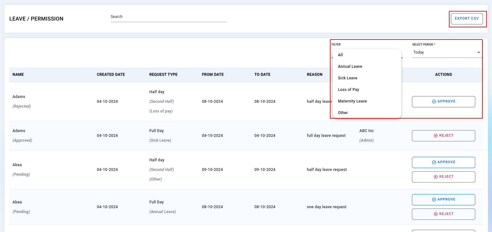Screen dimensions: 492x232
Task: Click the FILTER label
Action: click(x=336, y=45)
